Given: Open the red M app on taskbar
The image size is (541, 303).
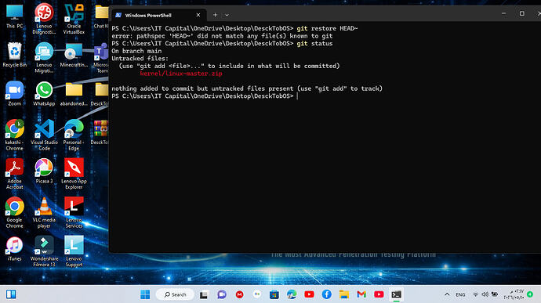Looking at the screenshot, I should click(239, 294).
